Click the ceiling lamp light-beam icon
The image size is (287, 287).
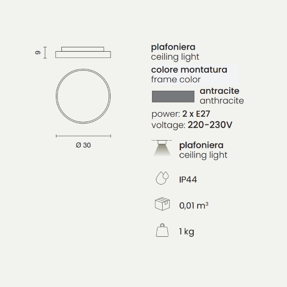point(162,149)
